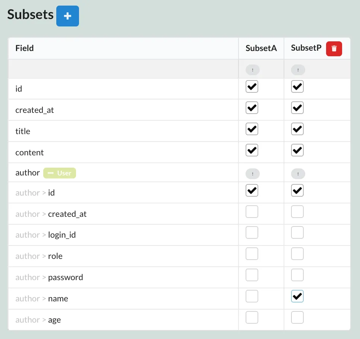Click the author row exclamation icon in SubsetA column
The height and width of the screenshot is (339, 360).
[252, 174]
